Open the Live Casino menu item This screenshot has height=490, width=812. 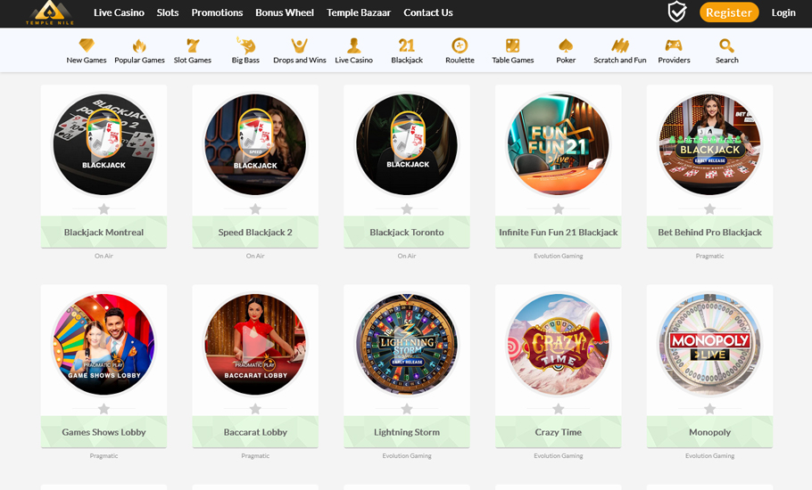[119, 12]
